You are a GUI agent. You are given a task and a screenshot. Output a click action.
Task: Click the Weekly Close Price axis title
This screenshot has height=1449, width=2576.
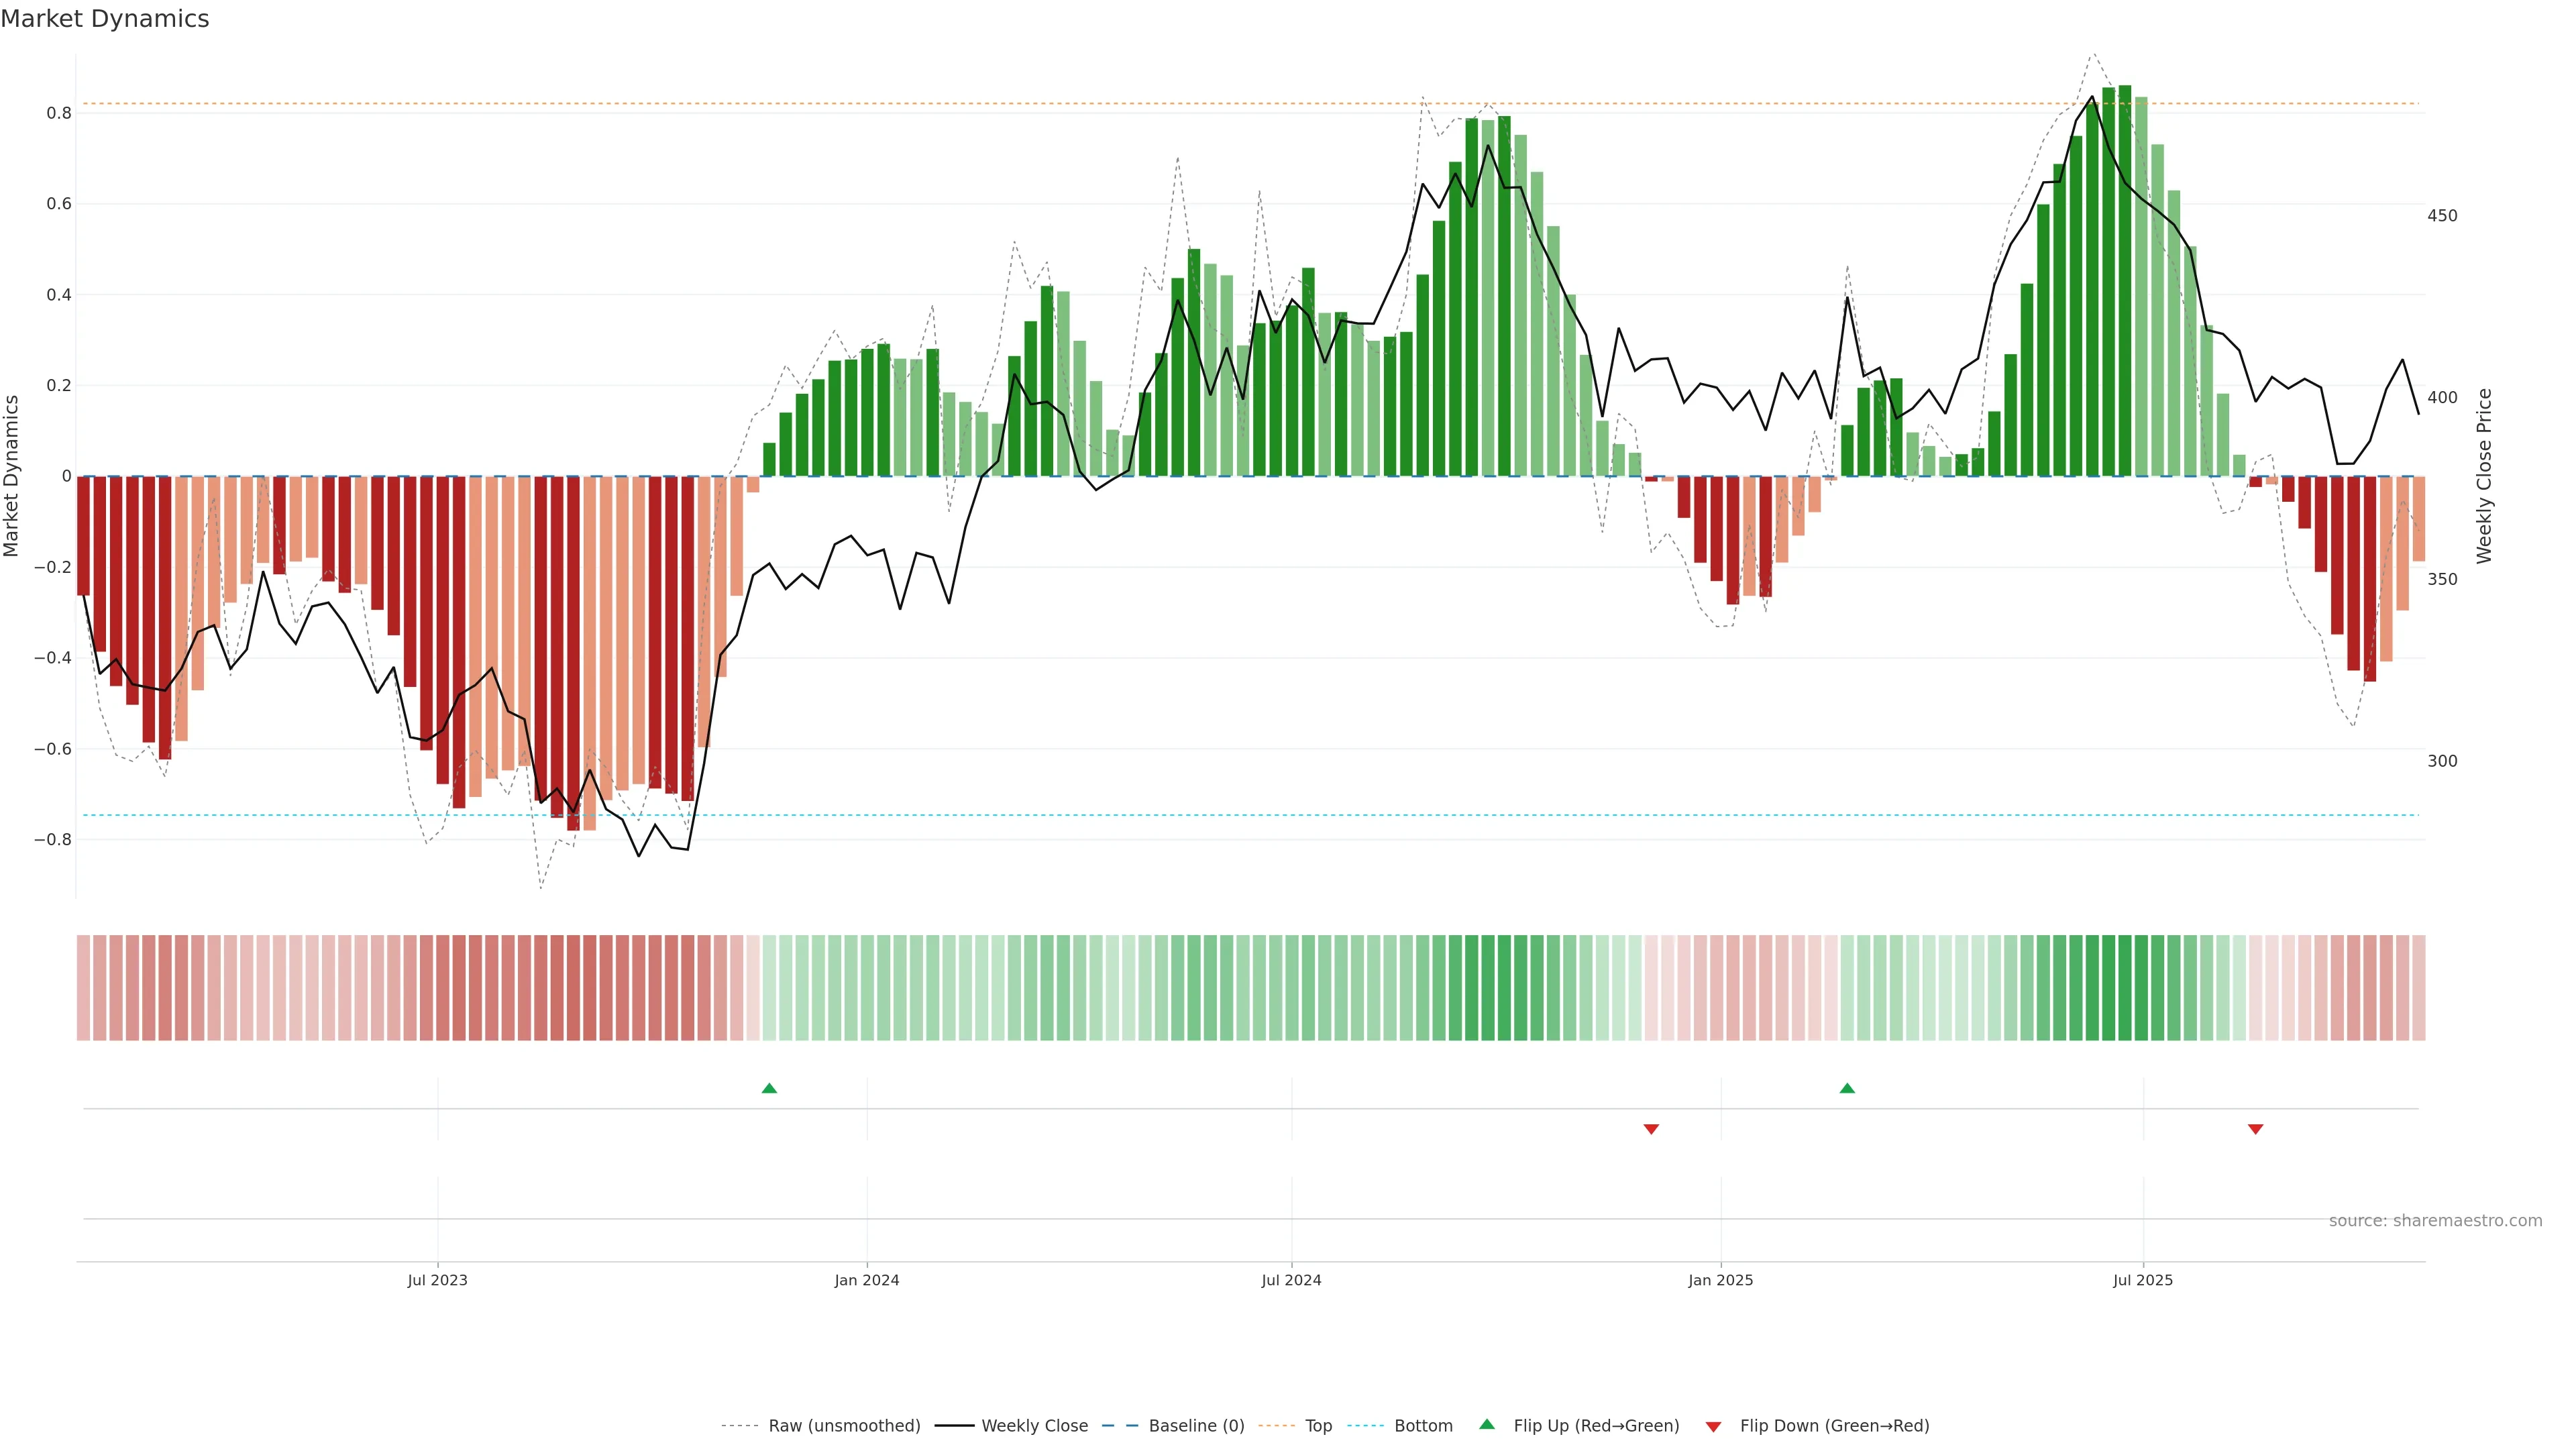pos(2485,476)
